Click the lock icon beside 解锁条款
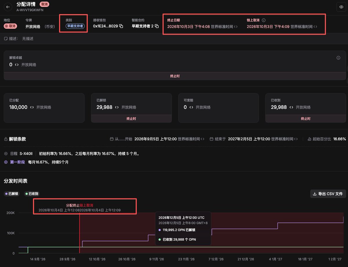 pos(6,139)
